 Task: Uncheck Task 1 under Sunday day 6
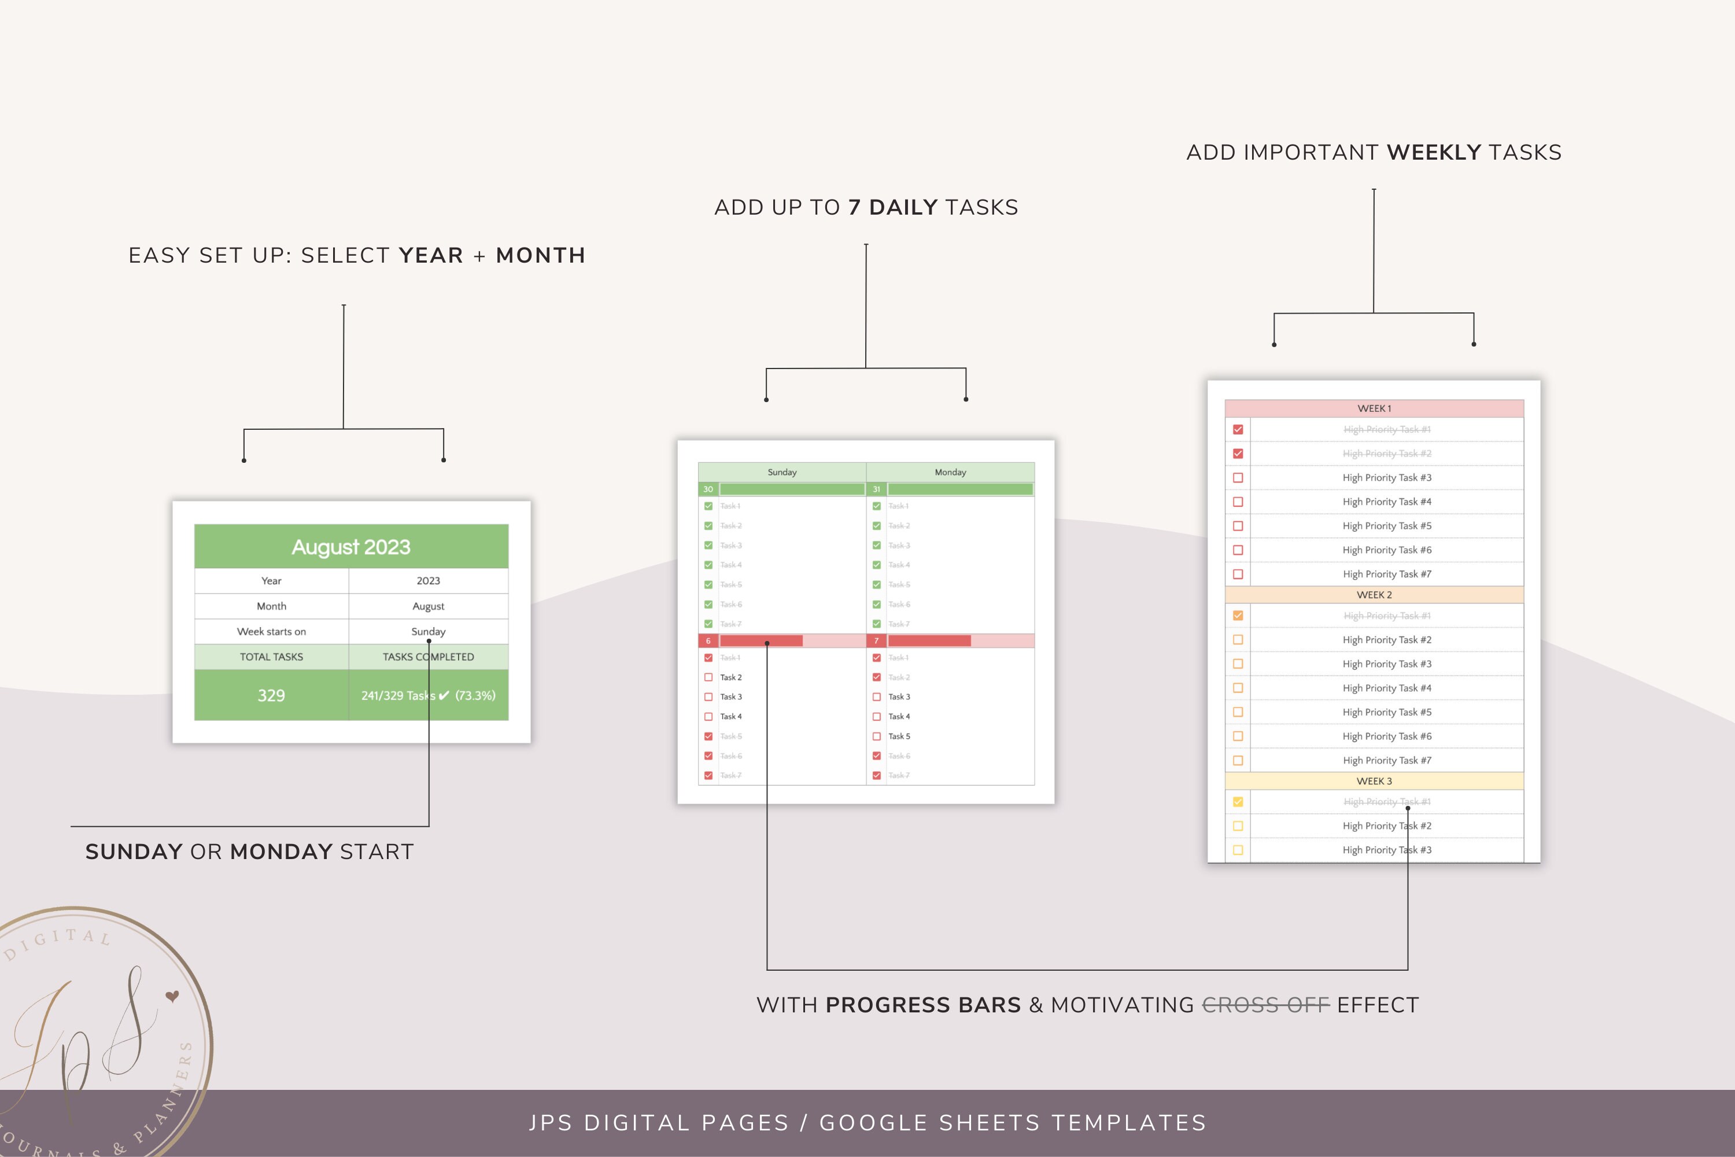click(x=708, y=657)
